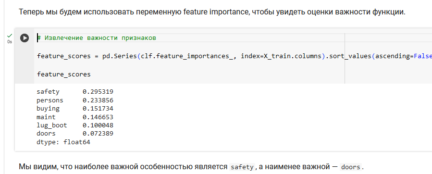Click the maint 0.146653 output row
This screenshot has height=174, width=432.
pos(75,117)
